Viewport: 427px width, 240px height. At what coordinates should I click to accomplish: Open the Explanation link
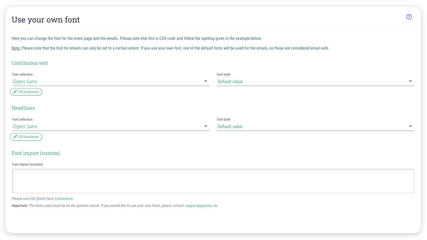[x=64, y=199]
